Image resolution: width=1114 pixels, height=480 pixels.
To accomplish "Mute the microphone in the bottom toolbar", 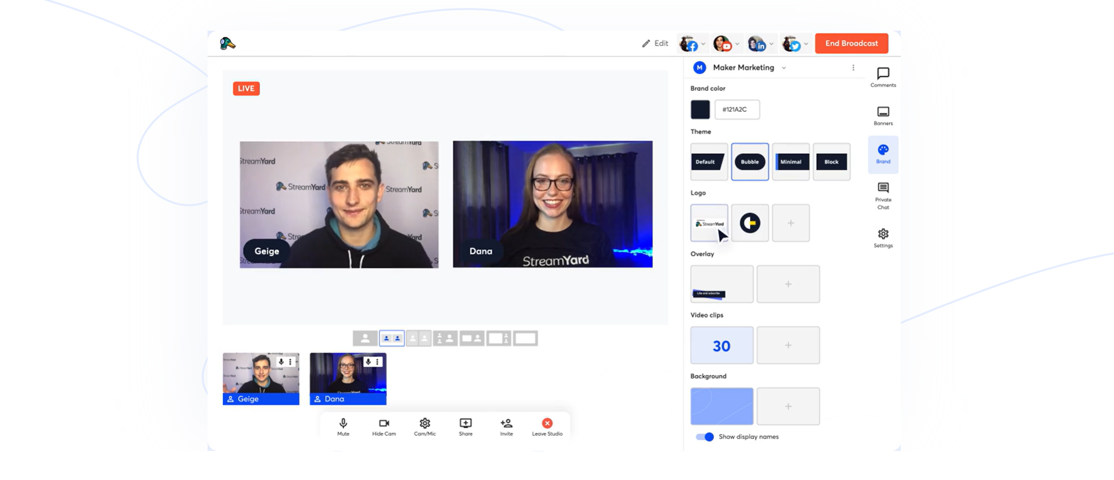I will pyautogui.click(x=343, y=423).
